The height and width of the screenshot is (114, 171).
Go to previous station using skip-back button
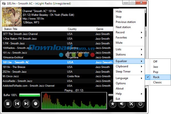[17, 104]
